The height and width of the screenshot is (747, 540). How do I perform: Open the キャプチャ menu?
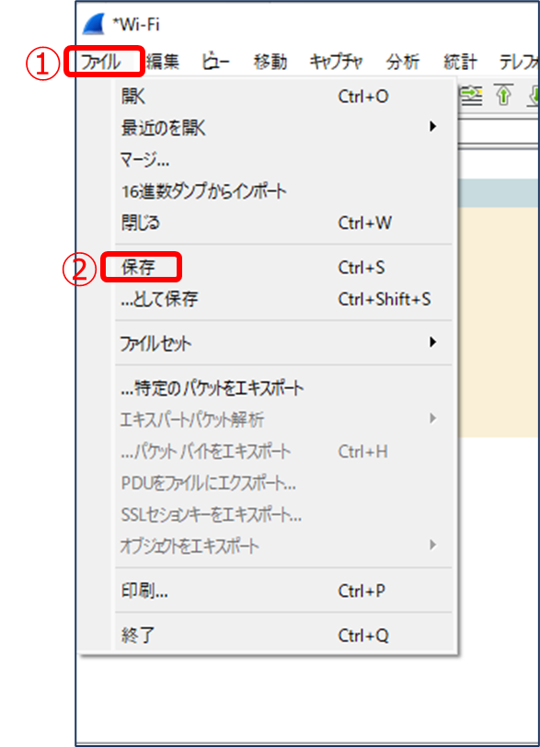point(336,62)
